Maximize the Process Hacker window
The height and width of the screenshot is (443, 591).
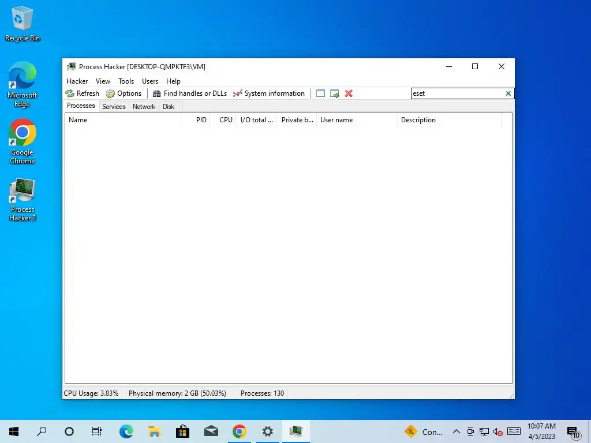475,67
